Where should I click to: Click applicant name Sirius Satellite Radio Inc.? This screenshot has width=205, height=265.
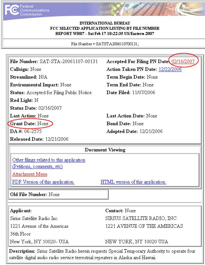click(x=34, y=218)
